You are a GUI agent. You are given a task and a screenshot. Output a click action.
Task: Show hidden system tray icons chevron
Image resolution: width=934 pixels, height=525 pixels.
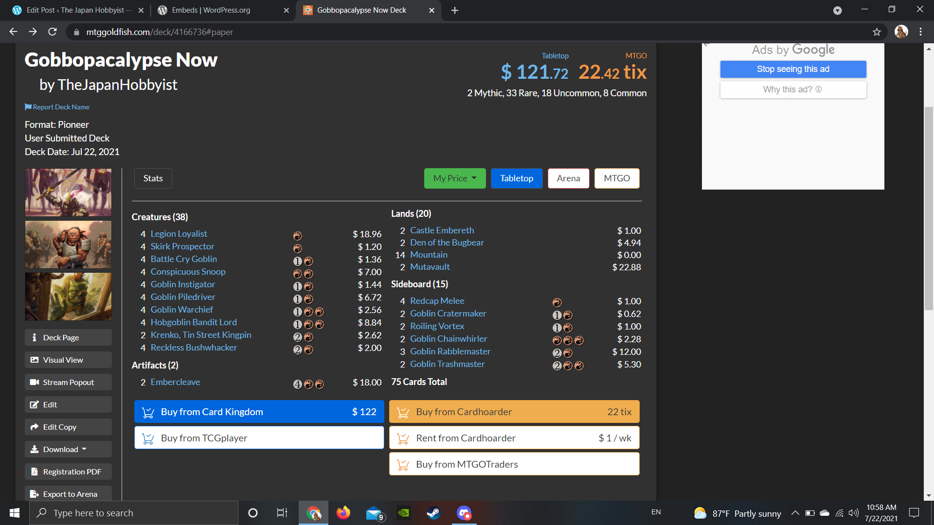pyautogui.click(x=795, y=513)
